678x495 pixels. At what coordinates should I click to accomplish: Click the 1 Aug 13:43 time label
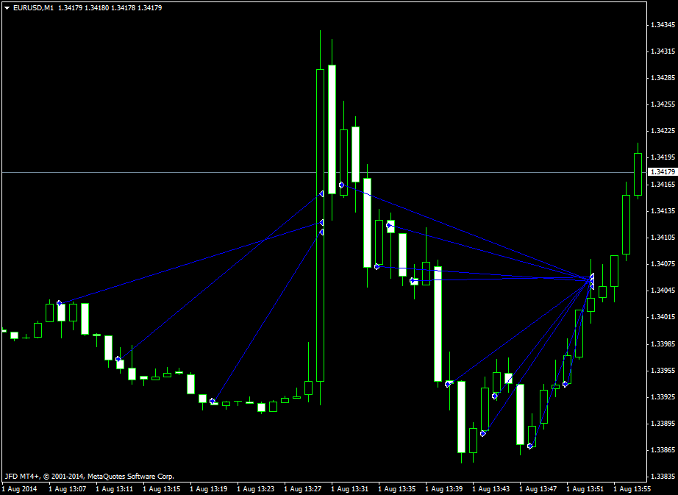[x=491, y=489]
